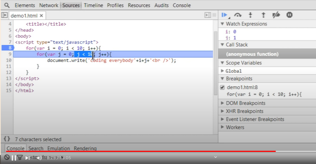Click the document.write code line
Screen dimensions: 316x164
point(111,60)
